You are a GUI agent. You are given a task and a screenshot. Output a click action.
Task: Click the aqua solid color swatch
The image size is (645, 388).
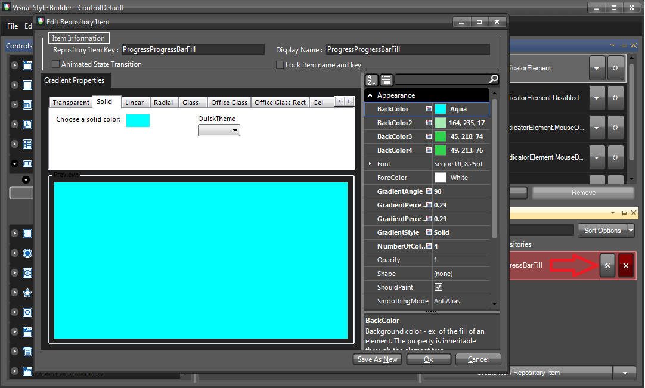139,120
